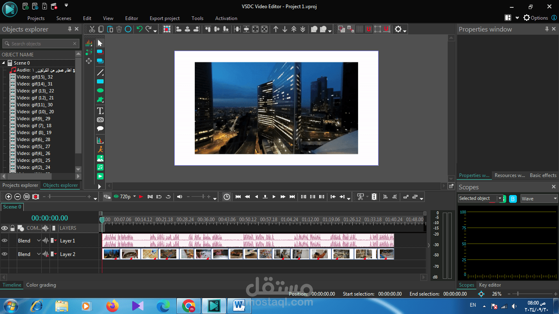Add an Animation running-figure object
This screenshot has width=559, height=314.
click(x=100, y=149)
